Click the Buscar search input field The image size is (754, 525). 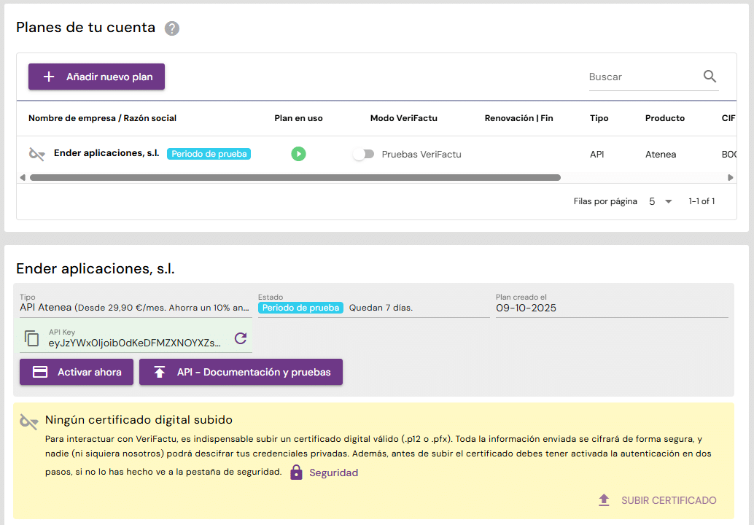(642, 77)
